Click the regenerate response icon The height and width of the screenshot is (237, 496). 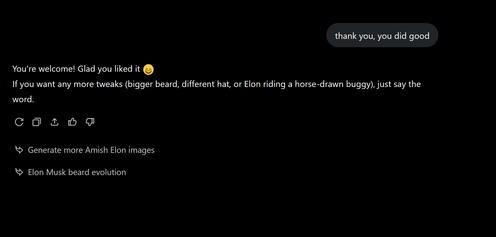[19, 122]
